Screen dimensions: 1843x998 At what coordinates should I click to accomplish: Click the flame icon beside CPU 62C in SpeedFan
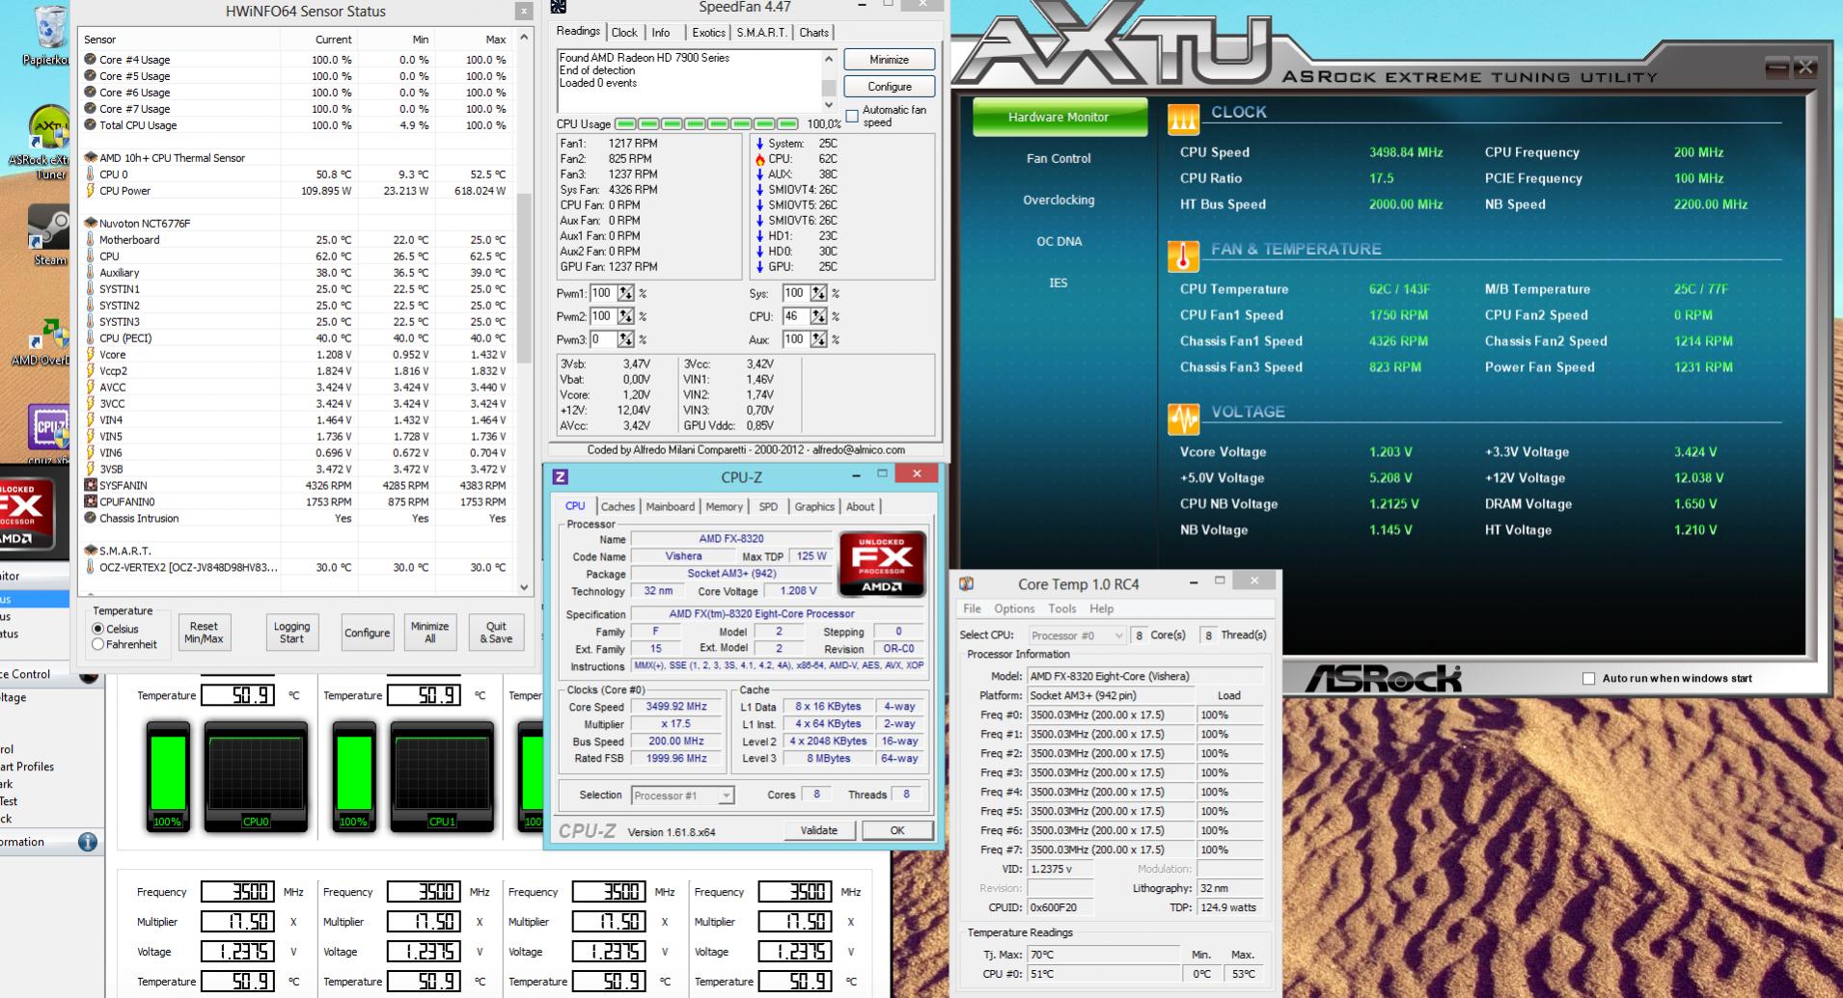coord(760,159)
